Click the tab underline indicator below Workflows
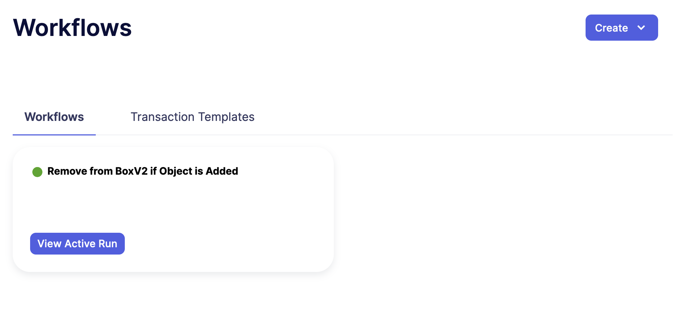The width and height of the screenshot is (677, 313). click(54, 135)
